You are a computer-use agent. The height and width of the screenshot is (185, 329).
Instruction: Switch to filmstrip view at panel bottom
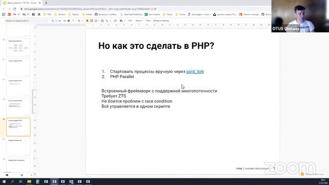point(7,175)
